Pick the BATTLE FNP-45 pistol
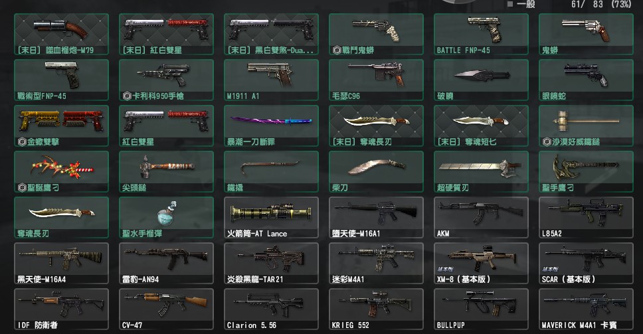This screenshot has width=643, height=334. [481, 34]
